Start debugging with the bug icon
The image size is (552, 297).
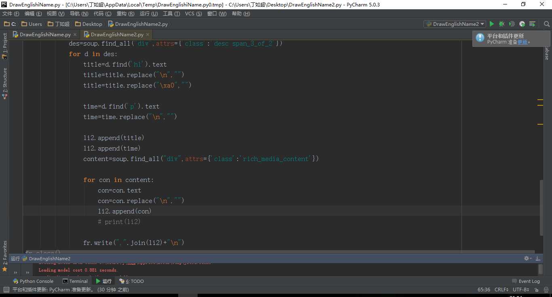501,24
